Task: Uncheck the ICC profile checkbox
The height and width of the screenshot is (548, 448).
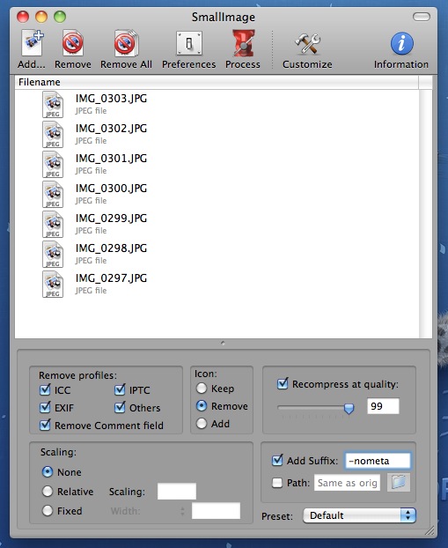Action: (x=45, y=389)
